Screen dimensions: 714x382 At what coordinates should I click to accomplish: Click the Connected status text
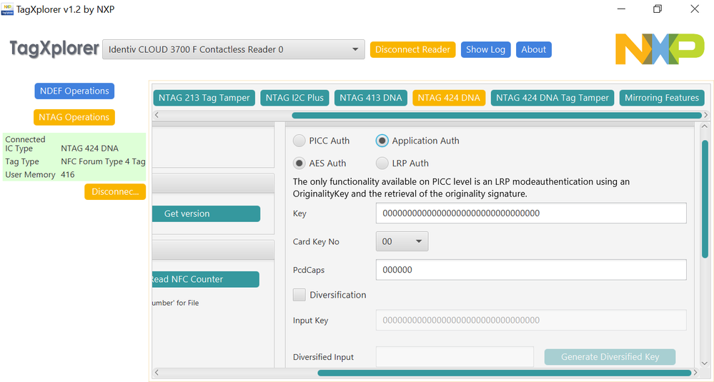pos(25,139)
